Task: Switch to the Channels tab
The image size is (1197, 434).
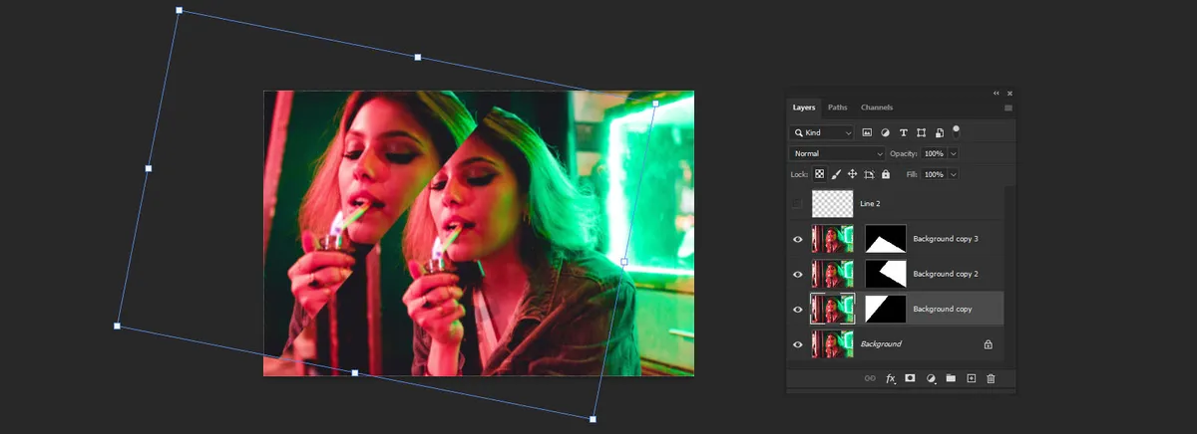Action: click(x=877, y=108)
